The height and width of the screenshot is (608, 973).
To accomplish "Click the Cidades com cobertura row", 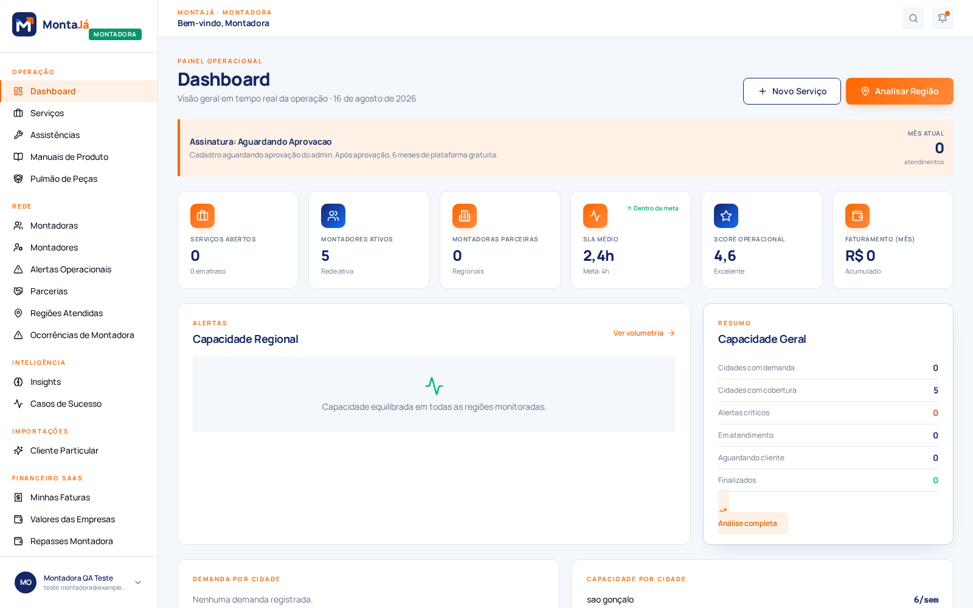I will 828,390.
